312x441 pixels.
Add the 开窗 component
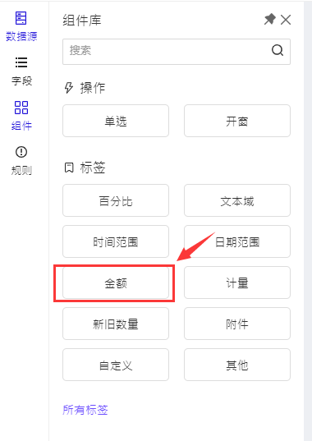point(237,121)
